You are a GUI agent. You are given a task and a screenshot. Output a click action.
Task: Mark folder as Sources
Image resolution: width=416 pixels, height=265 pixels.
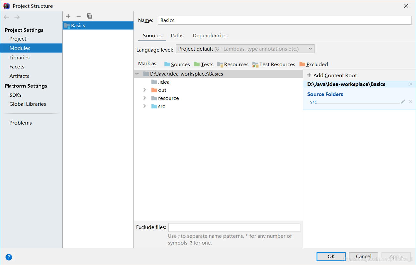[x=177, y=64]
